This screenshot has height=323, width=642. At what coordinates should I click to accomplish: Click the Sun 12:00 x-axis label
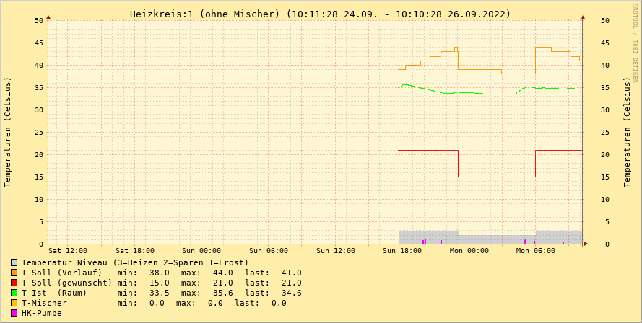[335, 251]
